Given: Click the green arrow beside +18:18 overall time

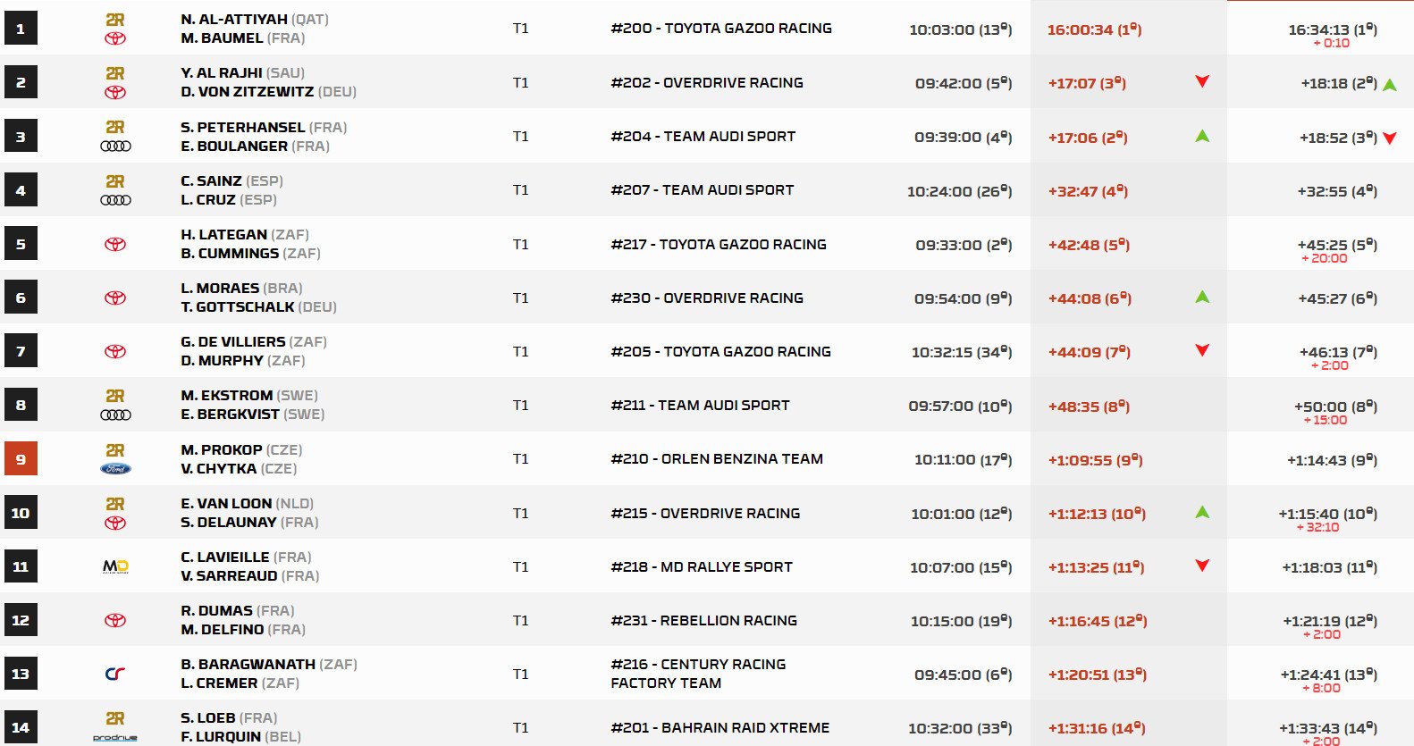Looking at the screenshot, I should click(1390, 85).
